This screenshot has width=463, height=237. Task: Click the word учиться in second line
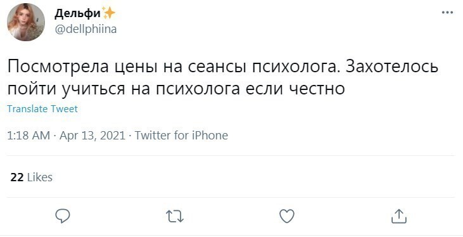[93, 89]
